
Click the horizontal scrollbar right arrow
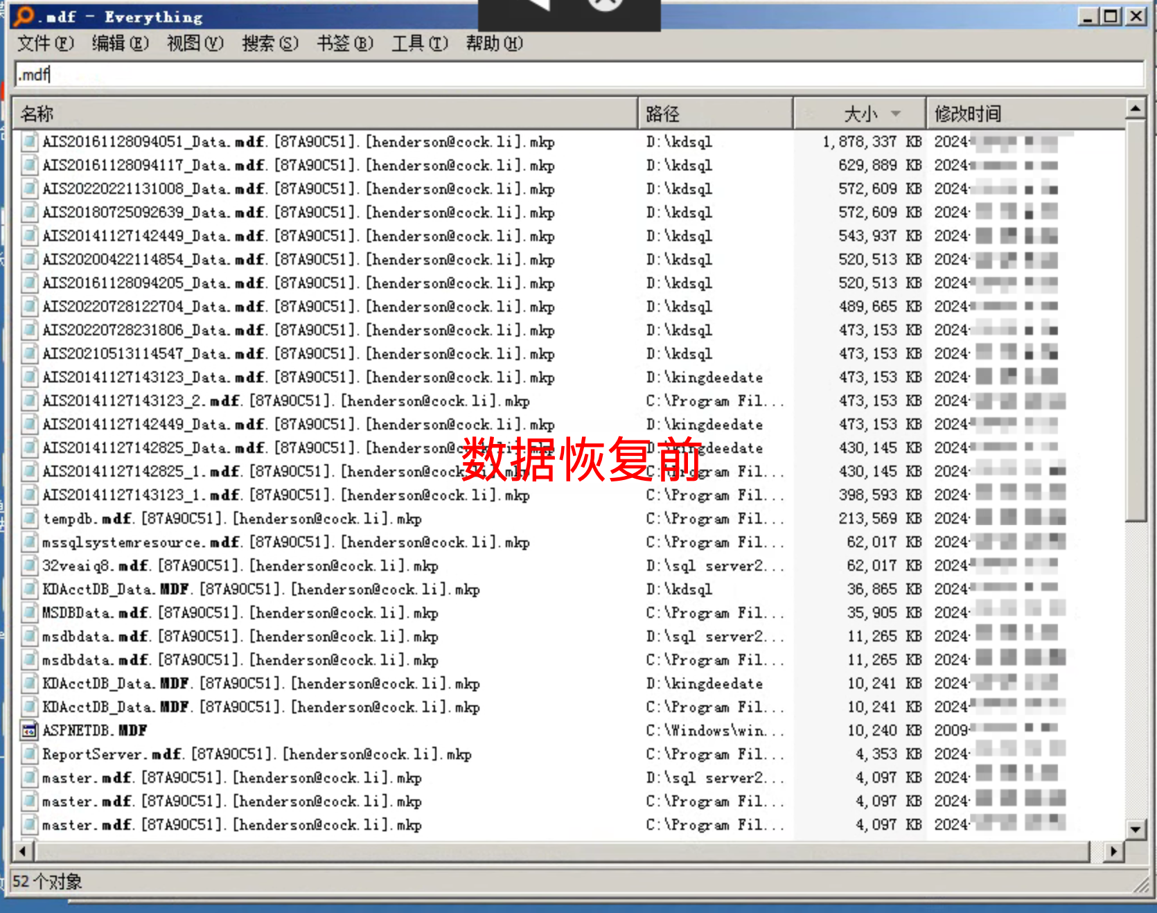coord(1113,851)
